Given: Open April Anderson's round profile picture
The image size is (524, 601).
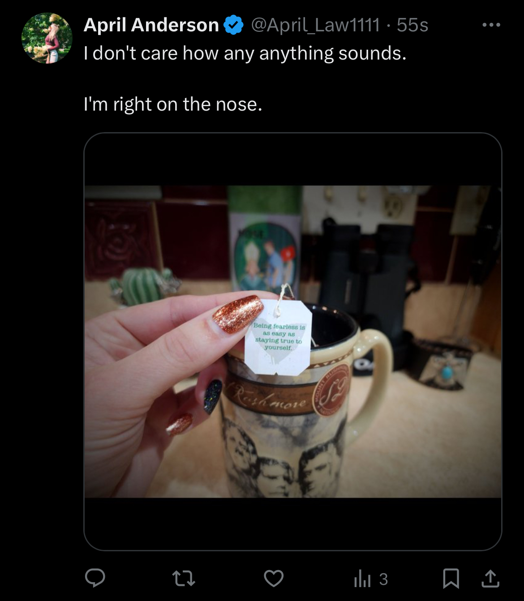Looking at the screenshot, I should click(47, 38).
